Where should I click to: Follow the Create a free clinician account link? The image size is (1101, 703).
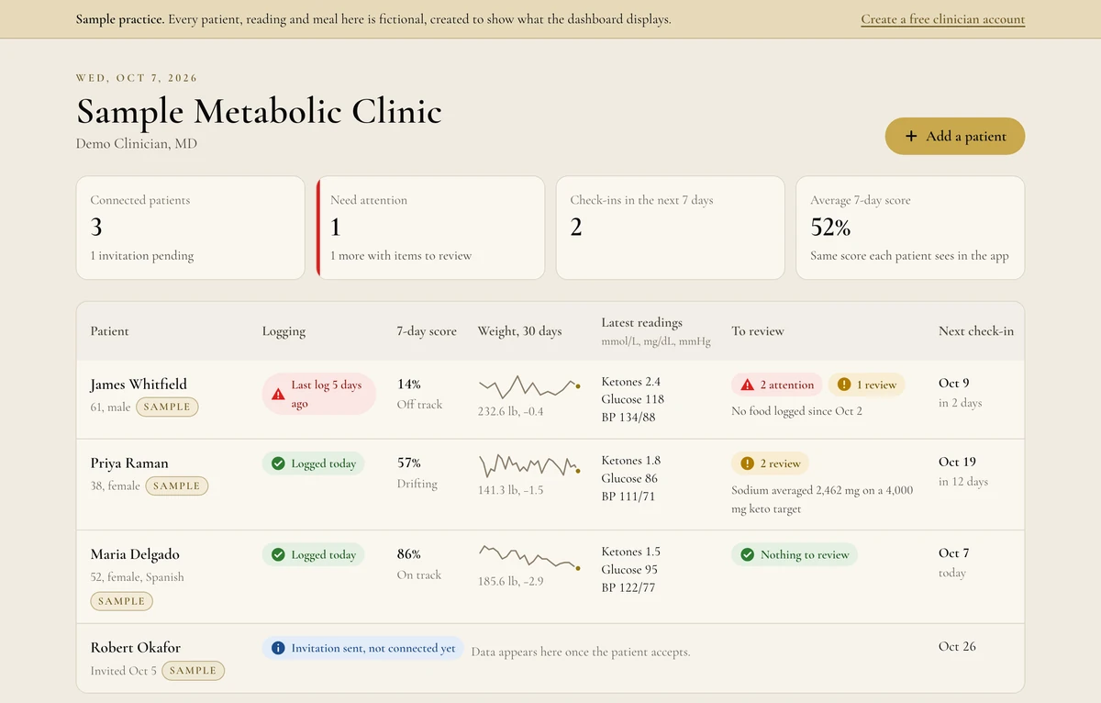[942, 19]
